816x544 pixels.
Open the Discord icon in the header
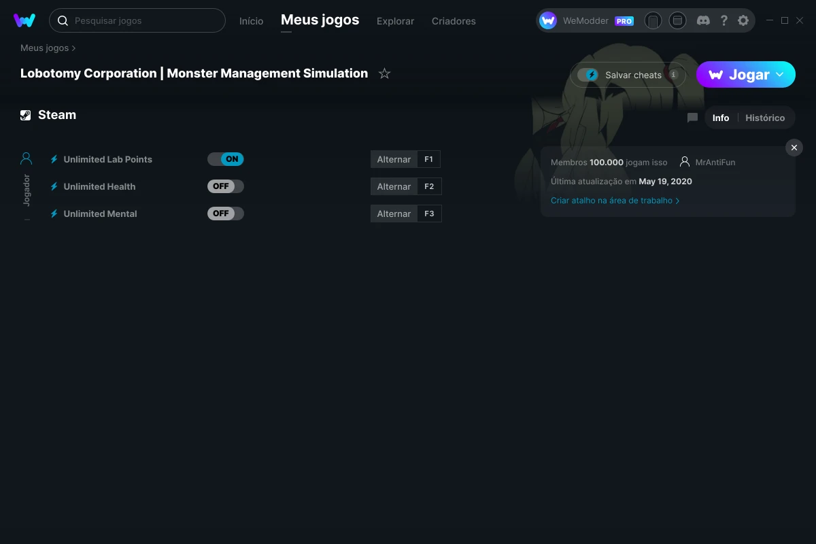704,20
